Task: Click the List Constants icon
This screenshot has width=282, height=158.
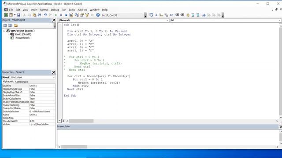Action: pos(156,15)
